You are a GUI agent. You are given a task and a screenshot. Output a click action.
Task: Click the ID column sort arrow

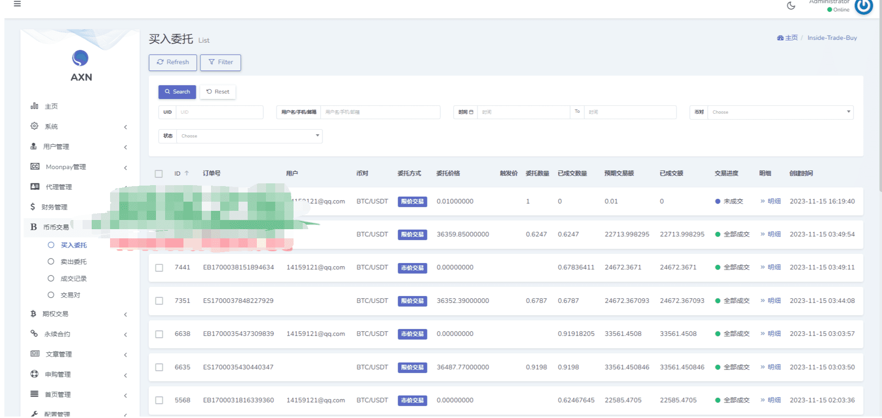(x=187, y=173)
